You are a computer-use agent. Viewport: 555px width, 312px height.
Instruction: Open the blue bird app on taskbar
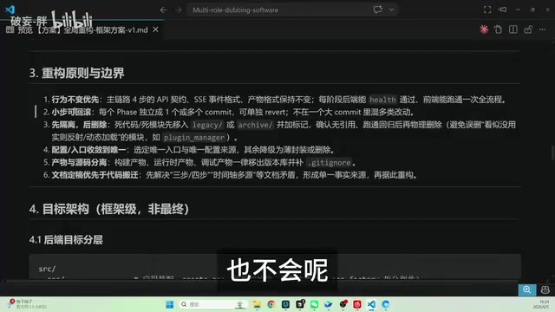tap(329, 304)
